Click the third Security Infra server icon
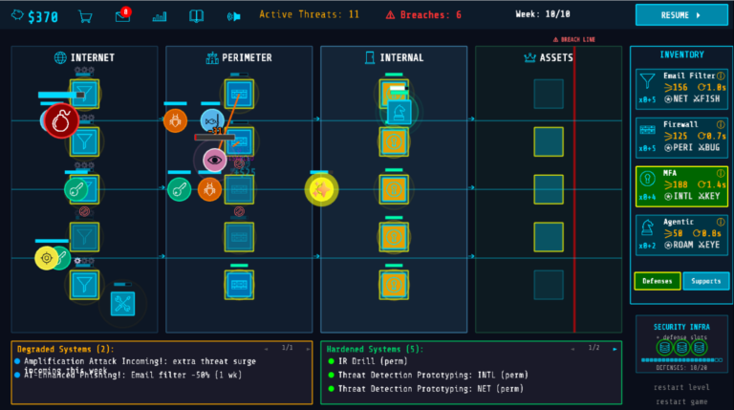 pyautogui.click(x=700, y=348)
